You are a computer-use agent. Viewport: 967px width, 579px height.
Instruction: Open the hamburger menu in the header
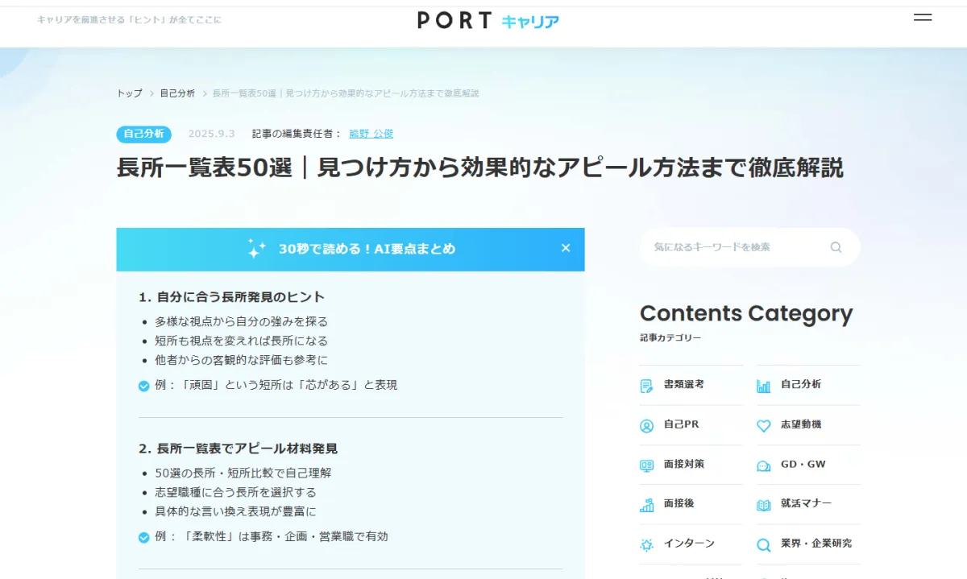923,18
